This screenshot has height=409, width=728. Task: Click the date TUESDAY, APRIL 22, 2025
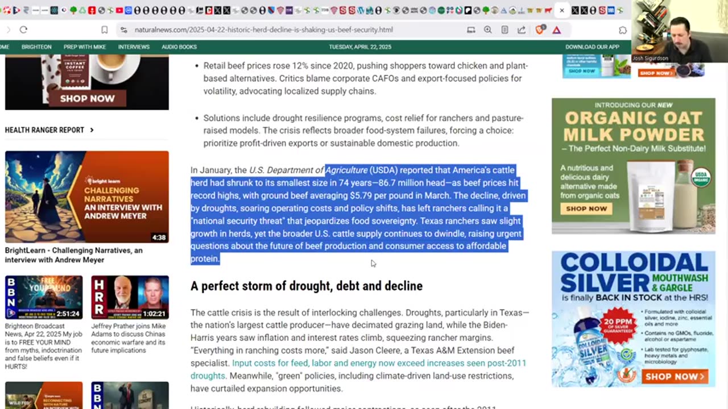[x=360, y=47]
